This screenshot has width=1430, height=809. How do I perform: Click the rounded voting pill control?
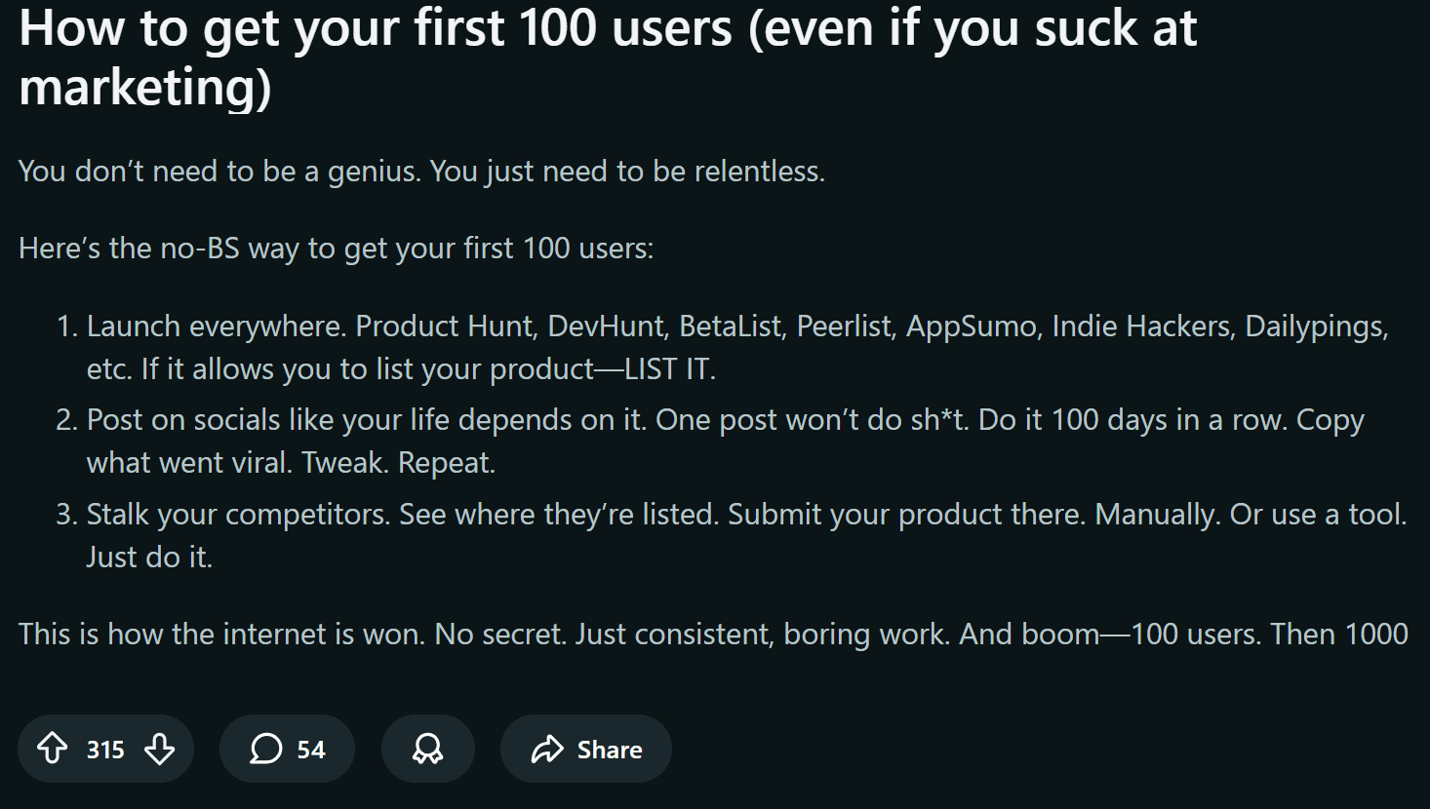click(x=105, y=749)
